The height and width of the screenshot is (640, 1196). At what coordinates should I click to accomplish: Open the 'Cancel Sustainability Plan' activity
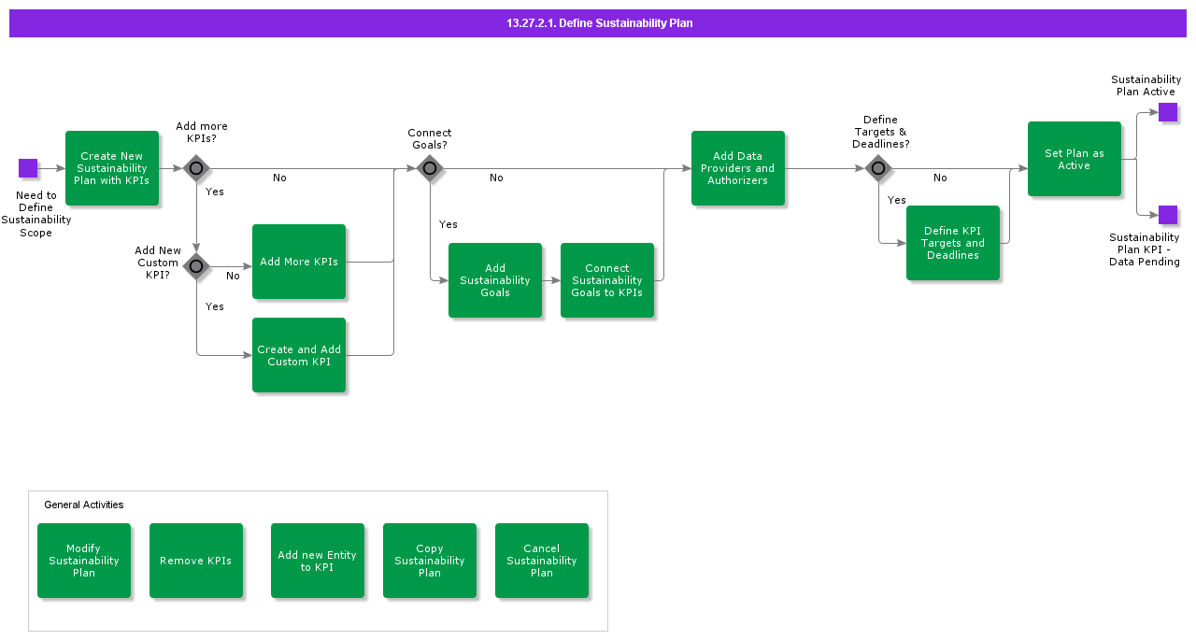[x=542, y=561]
